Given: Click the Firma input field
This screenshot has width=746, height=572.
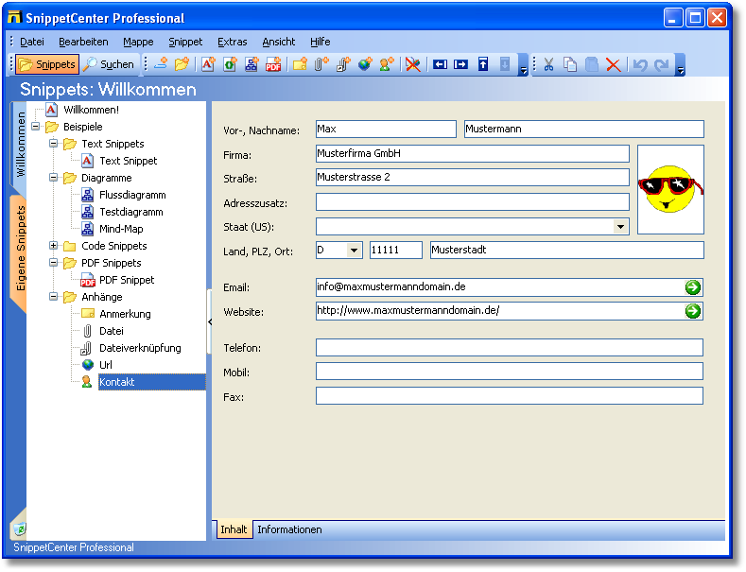Looking at the screenshot, I should (x=473, y=153).
